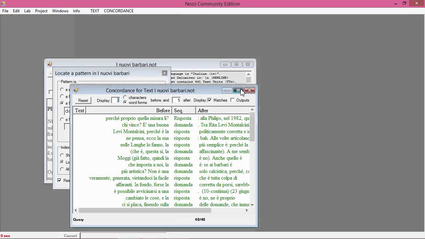
Task: Click concordance list scroll up arrow
Action: tap(252, 110)
